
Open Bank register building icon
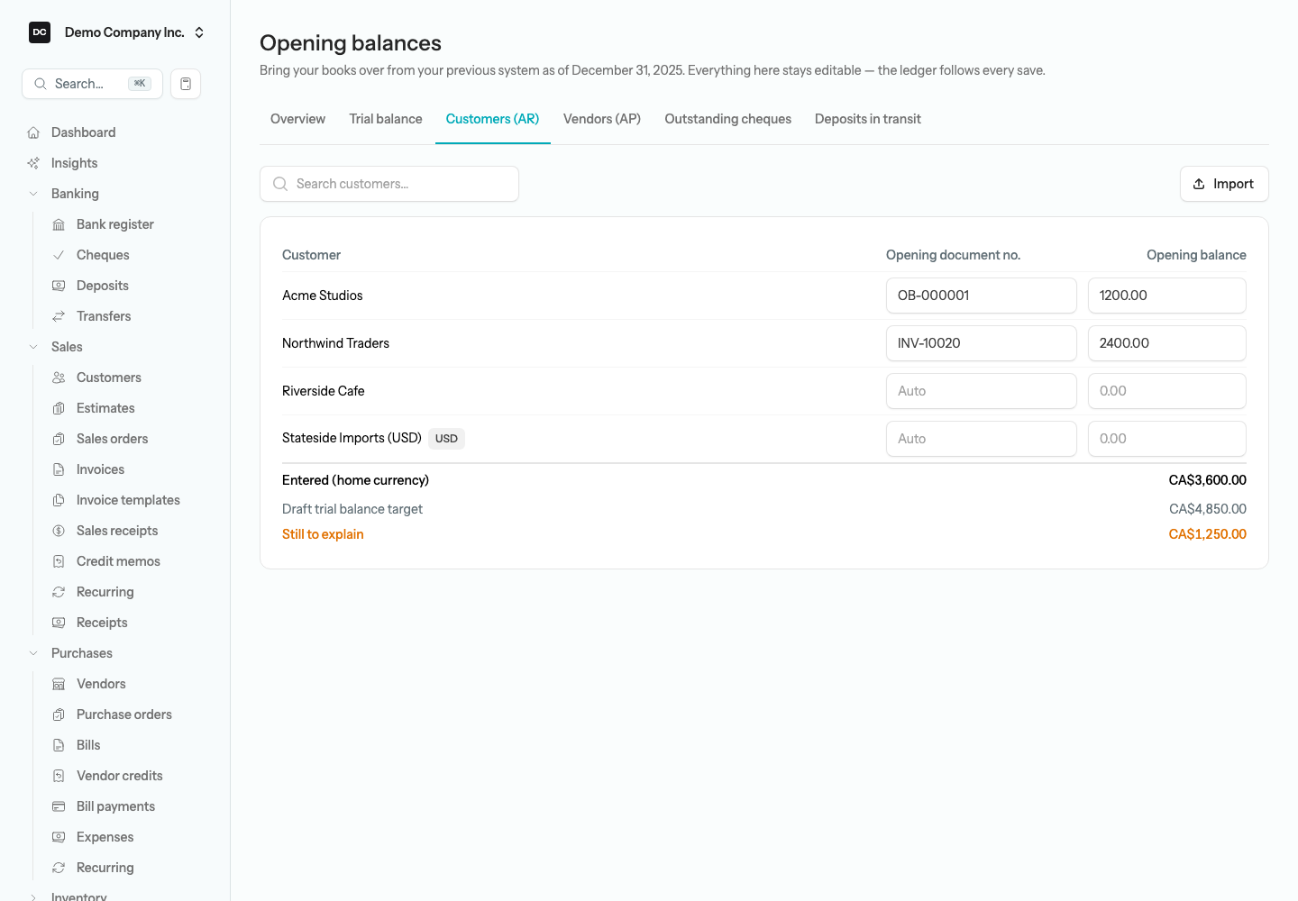click(x=59, y=224)
